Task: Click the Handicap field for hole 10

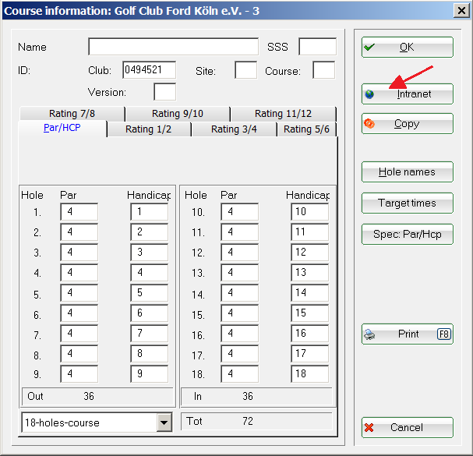Action: click(310, 212)
